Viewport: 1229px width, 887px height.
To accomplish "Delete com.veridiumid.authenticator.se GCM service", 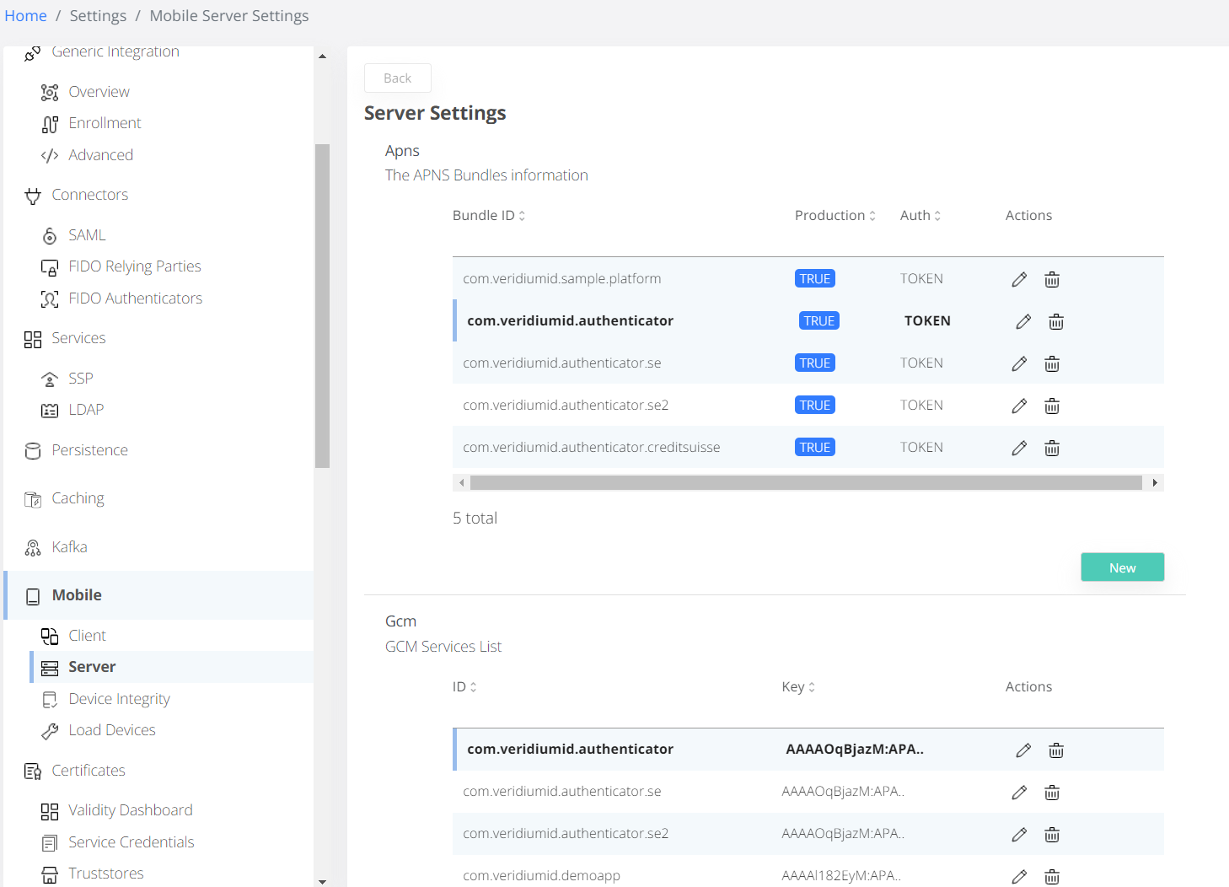I will (1052, 793).
